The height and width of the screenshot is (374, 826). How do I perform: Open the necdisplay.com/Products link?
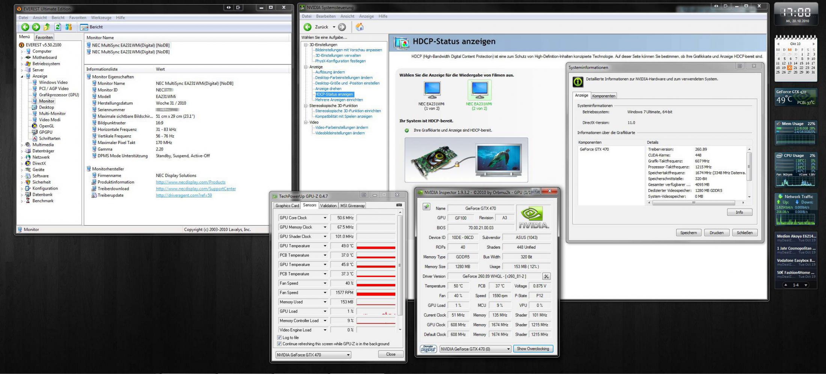(191, 182)
